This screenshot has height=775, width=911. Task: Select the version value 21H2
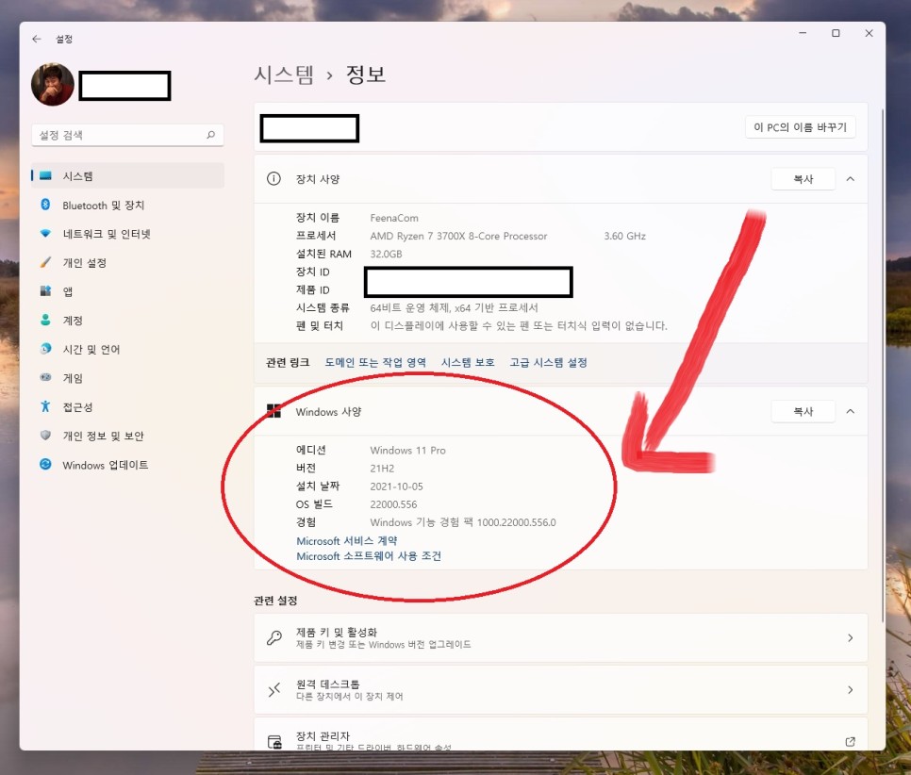(382, 469)
